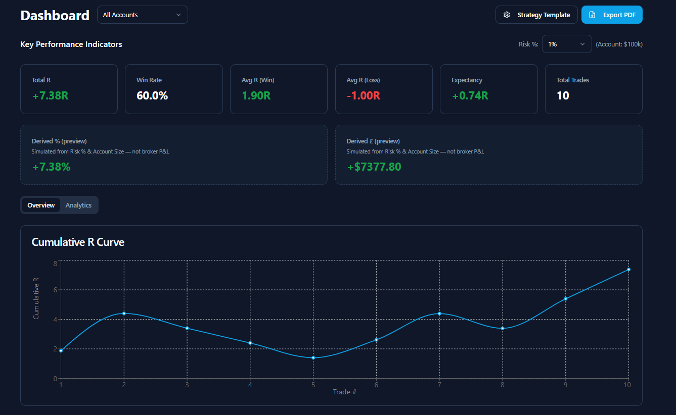Select the Overview tab
This screenshot has height=415, width=676.
pos(41,205)
